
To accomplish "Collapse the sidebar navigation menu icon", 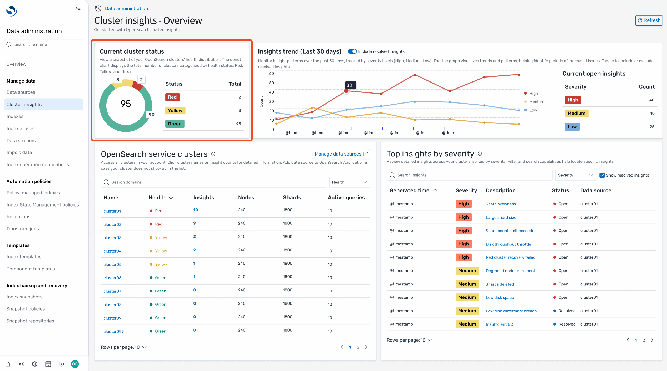I will pos(78,8).
